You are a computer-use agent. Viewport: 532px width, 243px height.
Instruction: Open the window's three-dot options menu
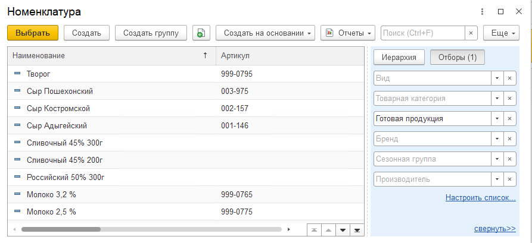(x=482, y=11)
